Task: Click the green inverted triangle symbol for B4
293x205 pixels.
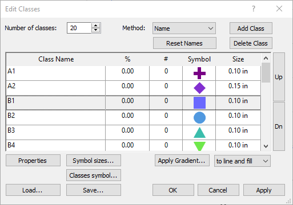Action: [199, 146]
